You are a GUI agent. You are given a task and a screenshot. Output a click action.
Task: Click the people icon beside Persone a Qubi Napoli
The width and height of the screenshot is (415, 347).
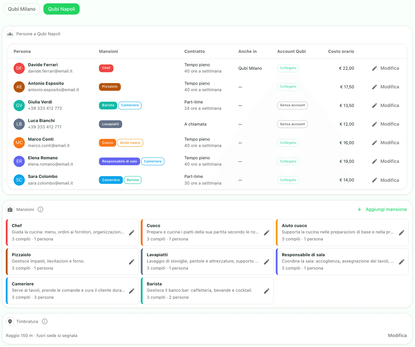coord(10,34)
